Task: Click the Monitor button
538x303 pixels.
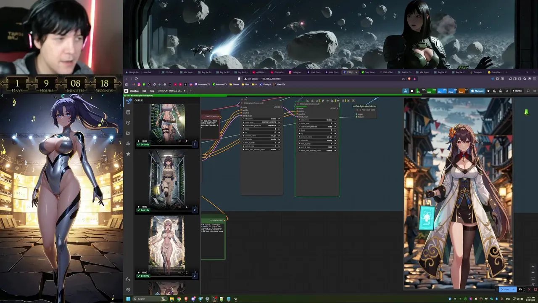Action: click(x=517, y=91)
